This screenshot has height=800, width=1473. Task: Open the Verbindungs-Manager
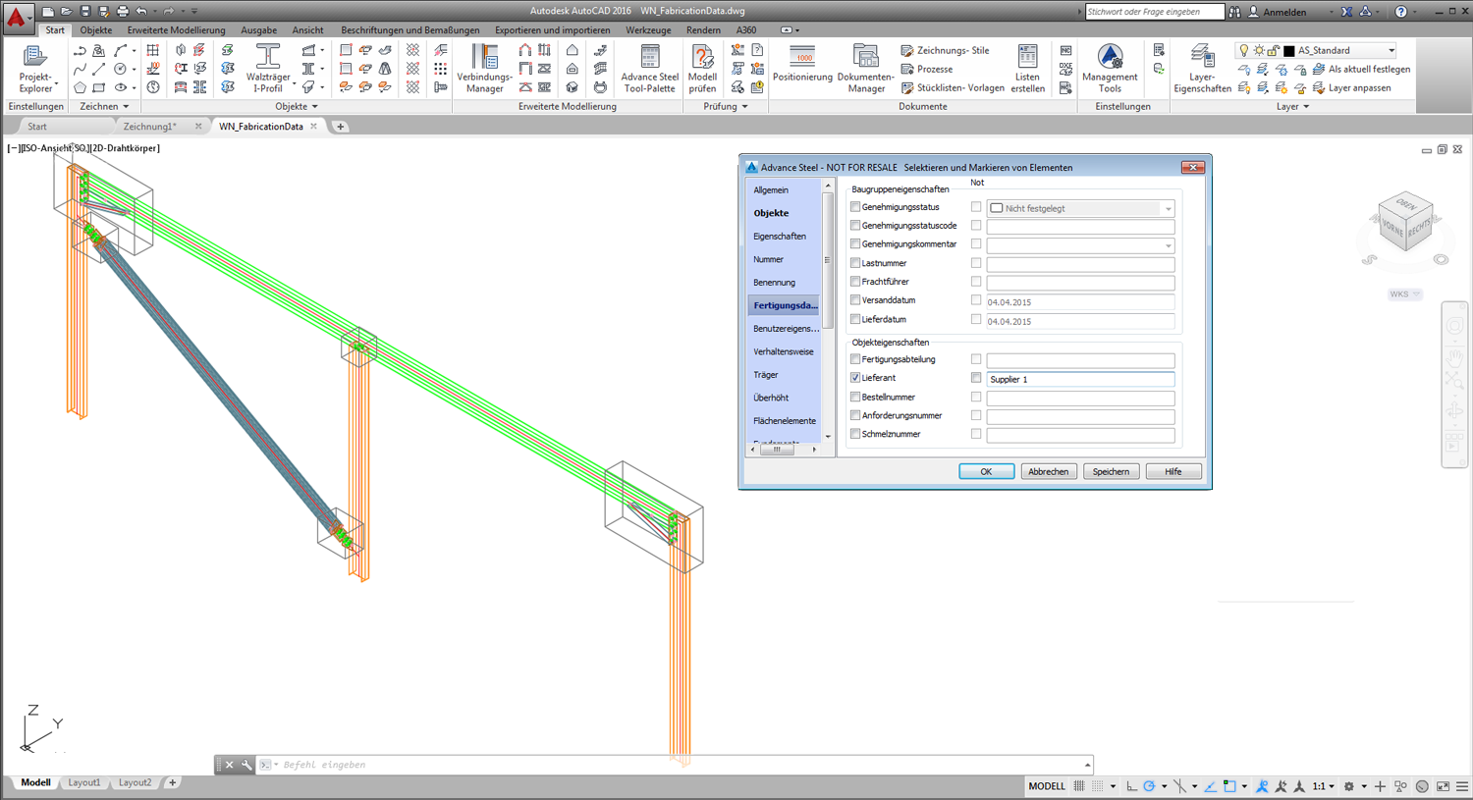[484, 69]
